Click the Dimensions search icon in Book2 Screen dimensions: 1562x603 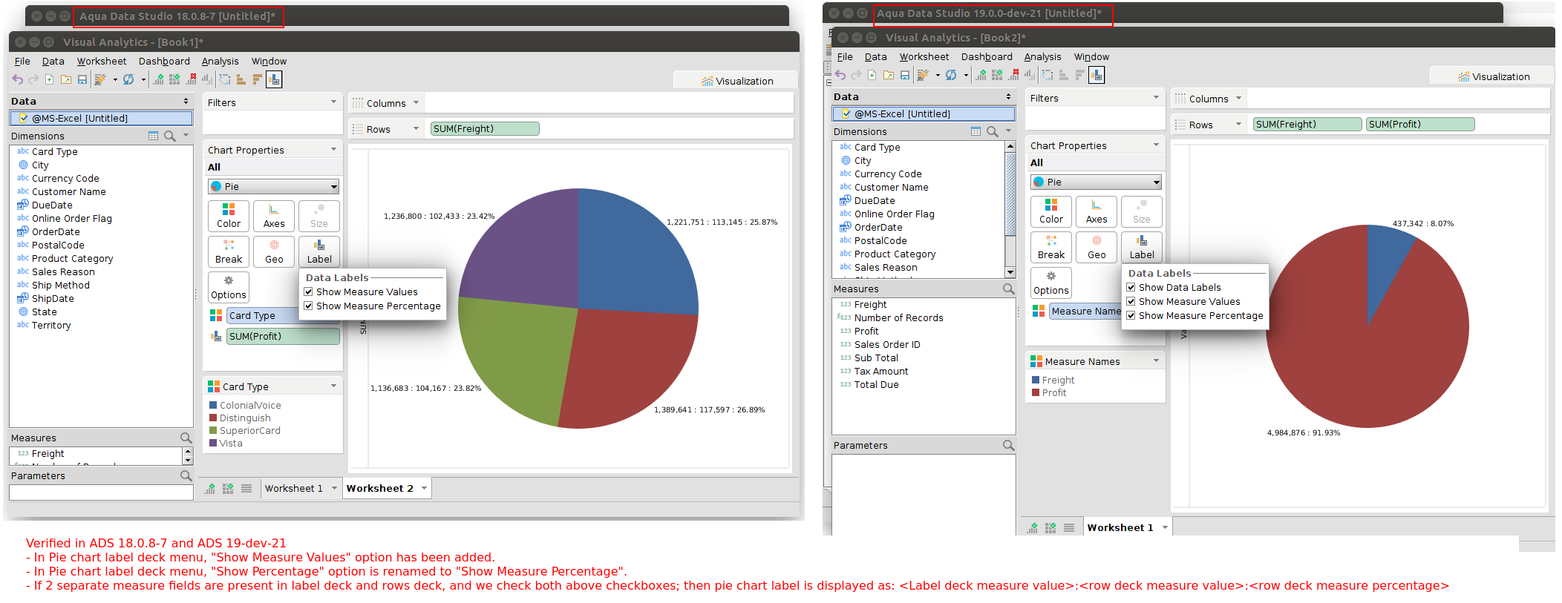pyautogui.click(x=993, y=131)
